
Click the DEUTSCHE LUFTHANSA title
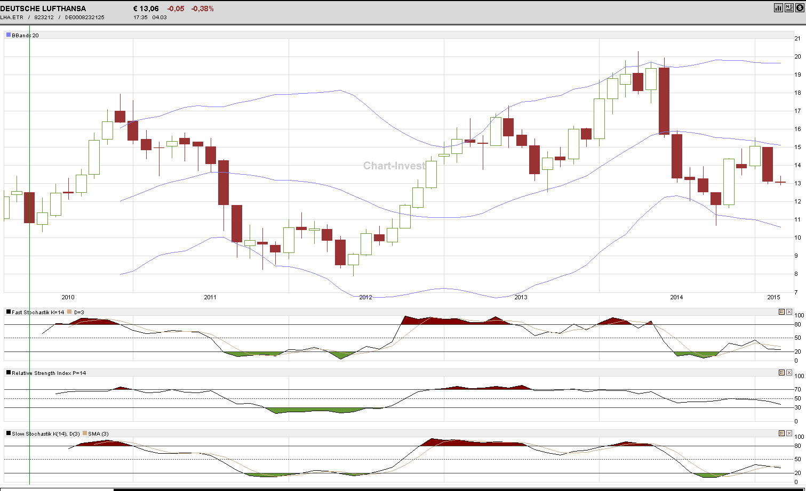tap(43, 9)
